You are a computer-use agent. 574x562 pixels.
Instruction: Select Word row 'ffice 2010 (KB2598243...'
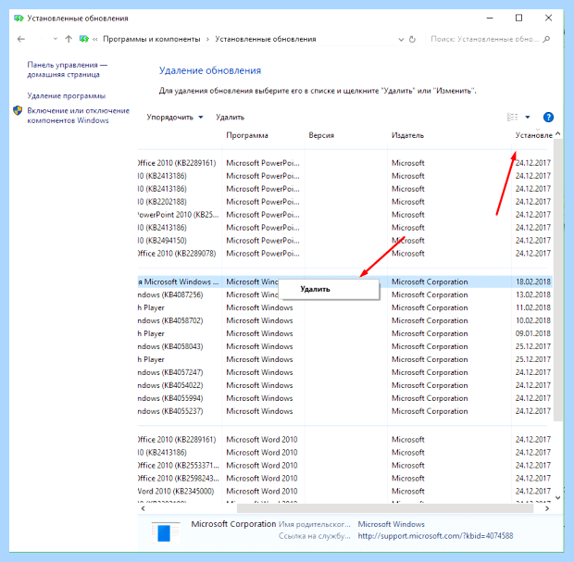click(344, 478)
